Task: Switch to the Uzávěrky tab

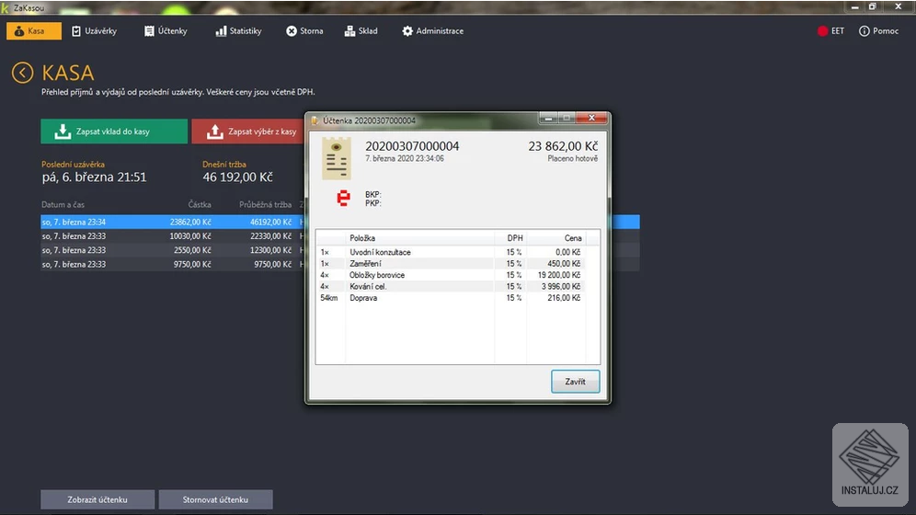Action: coord(94,31)
